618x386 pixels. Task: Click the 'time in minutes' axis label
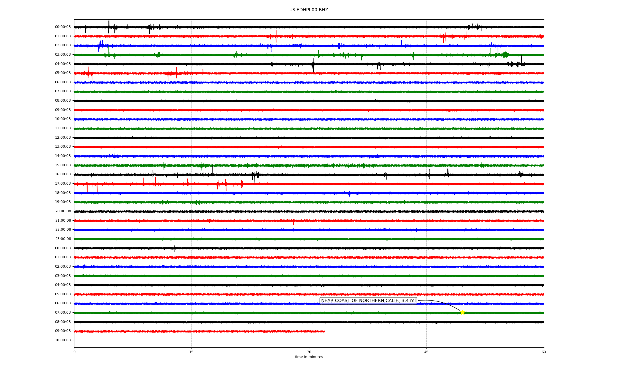coord(309,357)
